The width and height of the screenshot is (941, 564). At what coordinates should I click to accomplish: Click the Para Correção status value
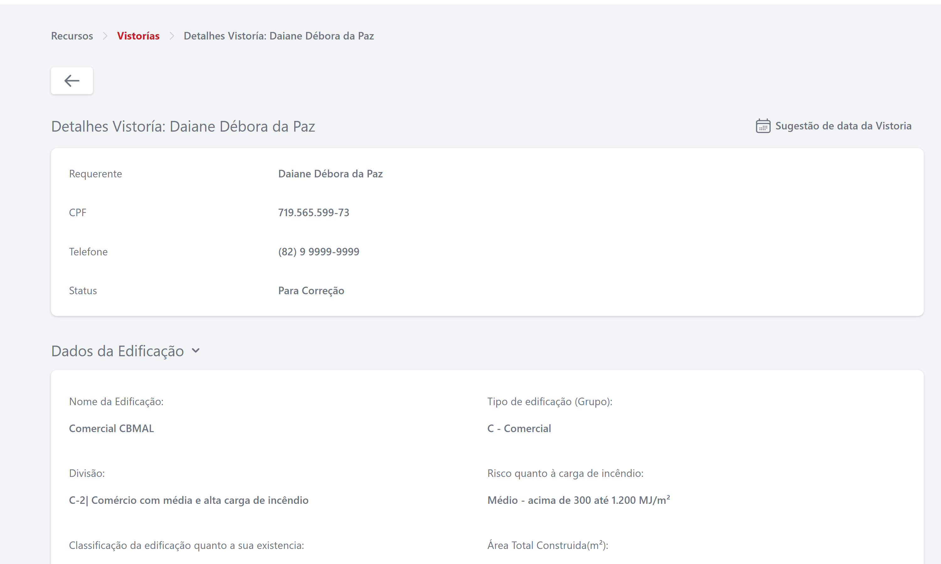(311, 290)
